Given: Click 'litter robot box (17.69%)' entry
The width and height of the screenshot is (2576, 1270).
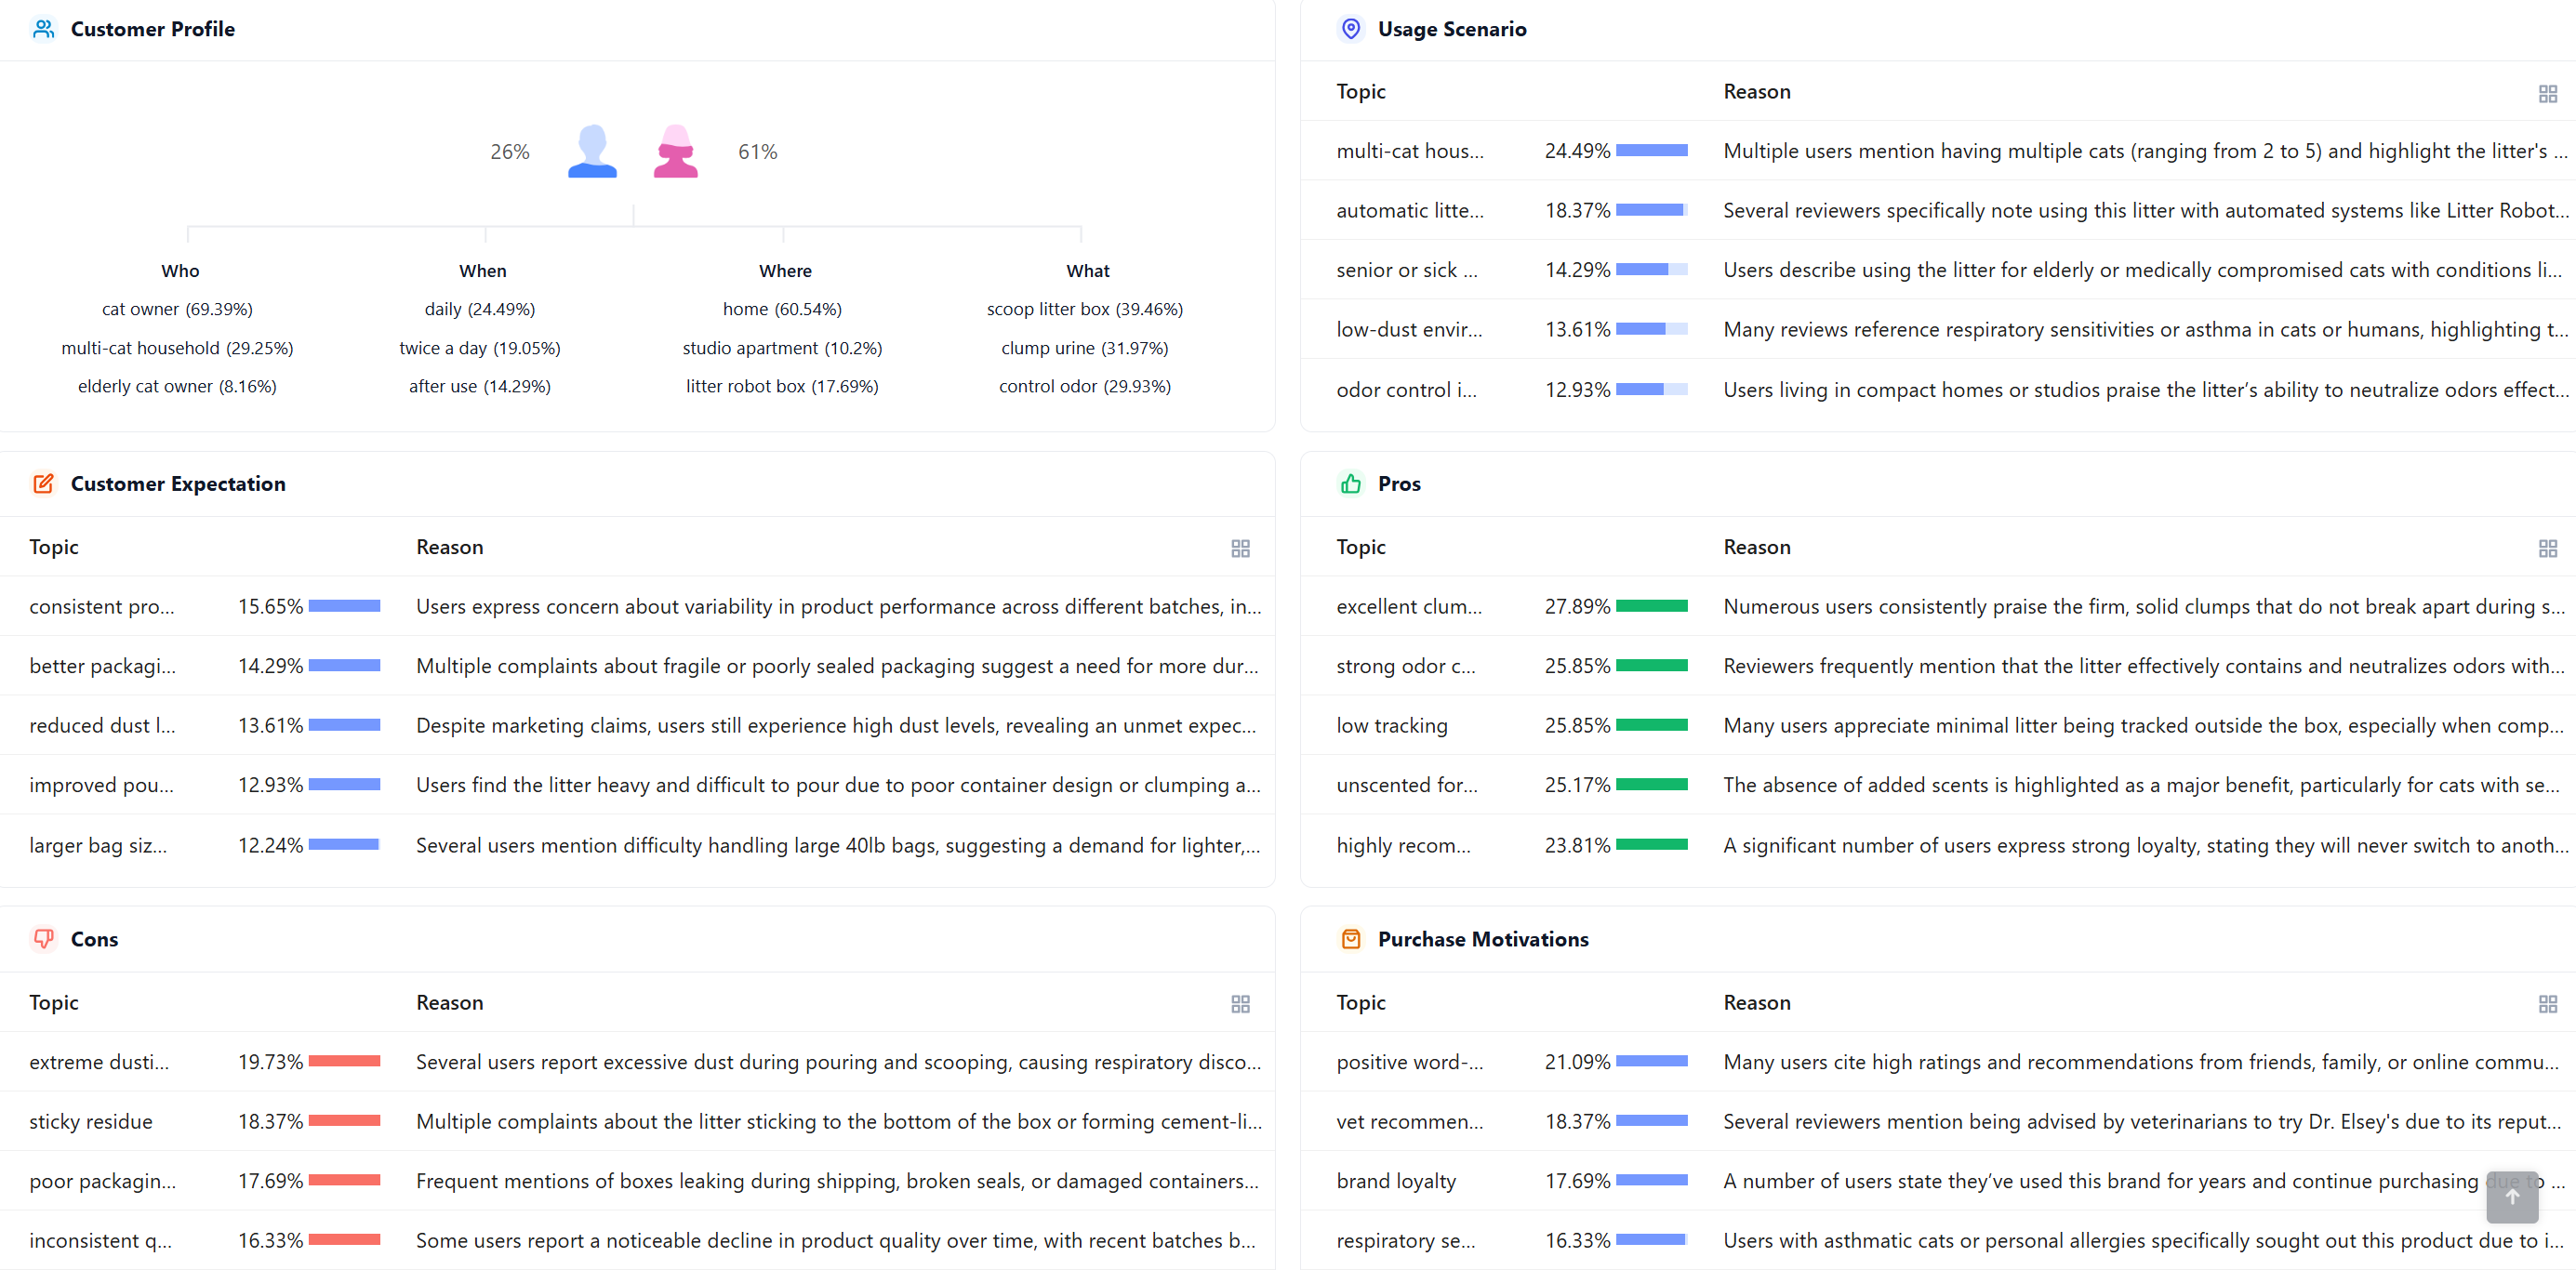Looking at the screenshot, I should [782, 386].
